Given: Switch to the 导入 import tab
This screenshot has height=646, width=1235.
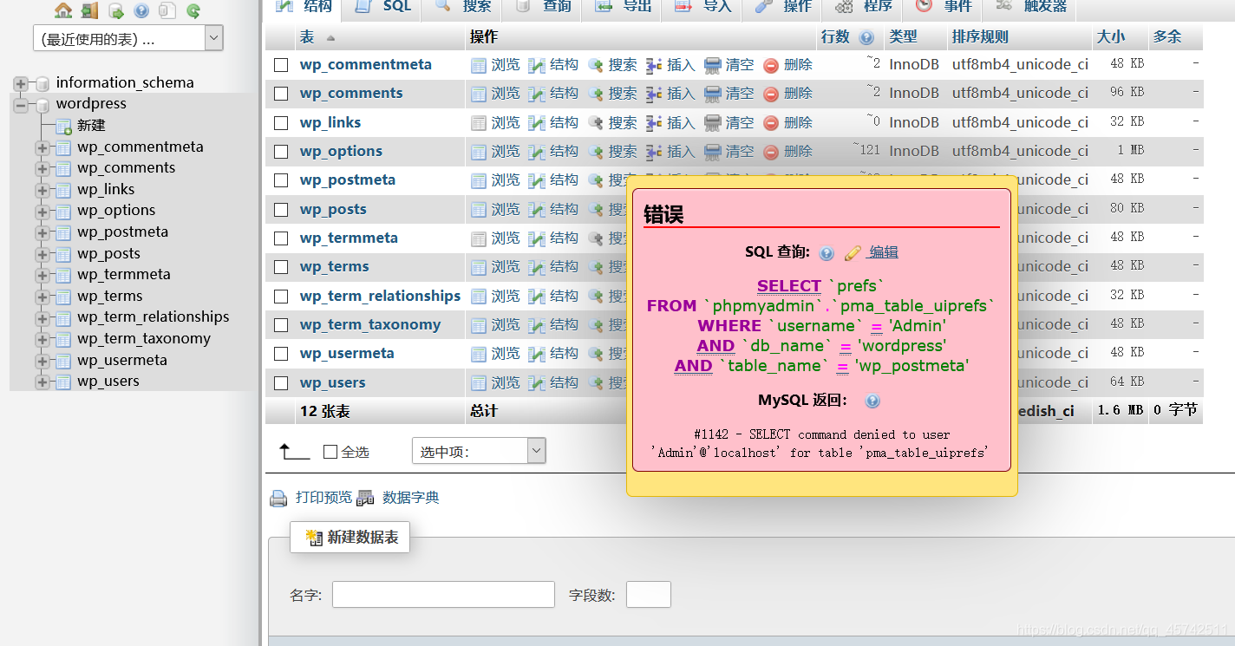Looking at the screenshot, I should point(703,8).
